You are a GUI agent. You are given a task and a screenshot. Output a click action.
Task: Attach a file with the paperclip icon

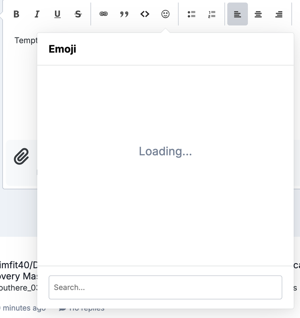[x=21, y=156]
